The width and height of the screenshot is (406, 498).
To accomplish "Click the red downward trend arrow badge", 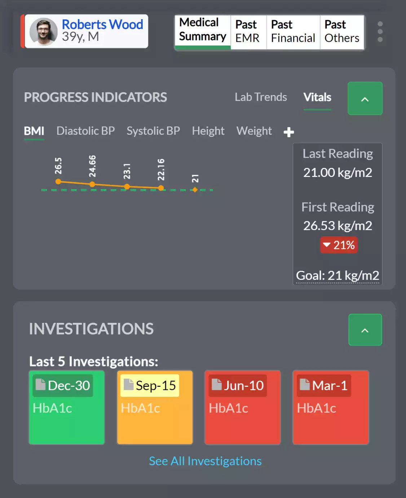I will (338, 245).
